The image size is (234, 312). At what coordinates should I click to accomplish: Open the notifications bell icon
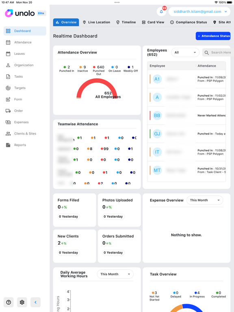161,12
